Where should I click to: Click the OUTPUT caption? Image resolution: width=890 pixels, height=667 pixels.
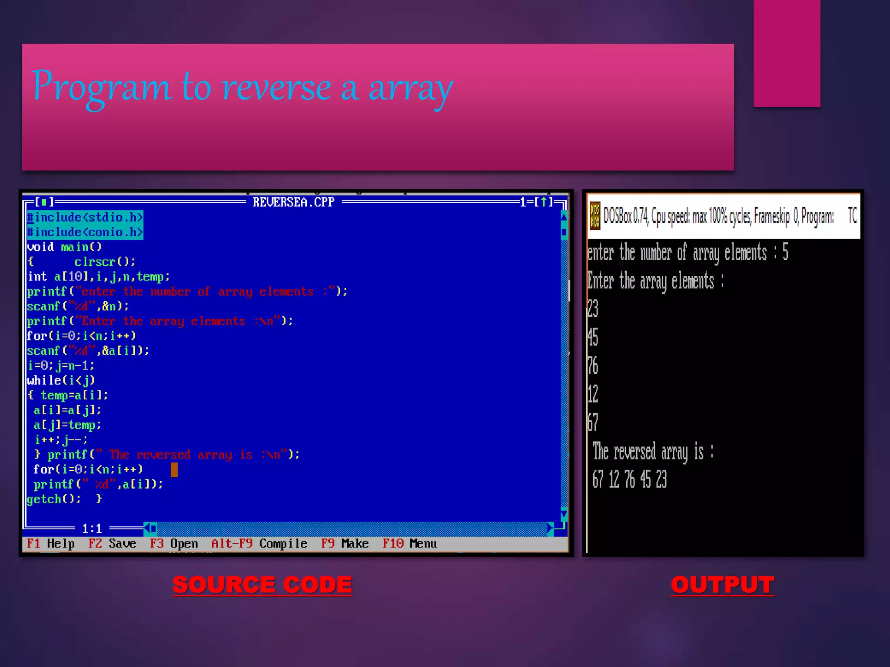click(x=722, y=584)
